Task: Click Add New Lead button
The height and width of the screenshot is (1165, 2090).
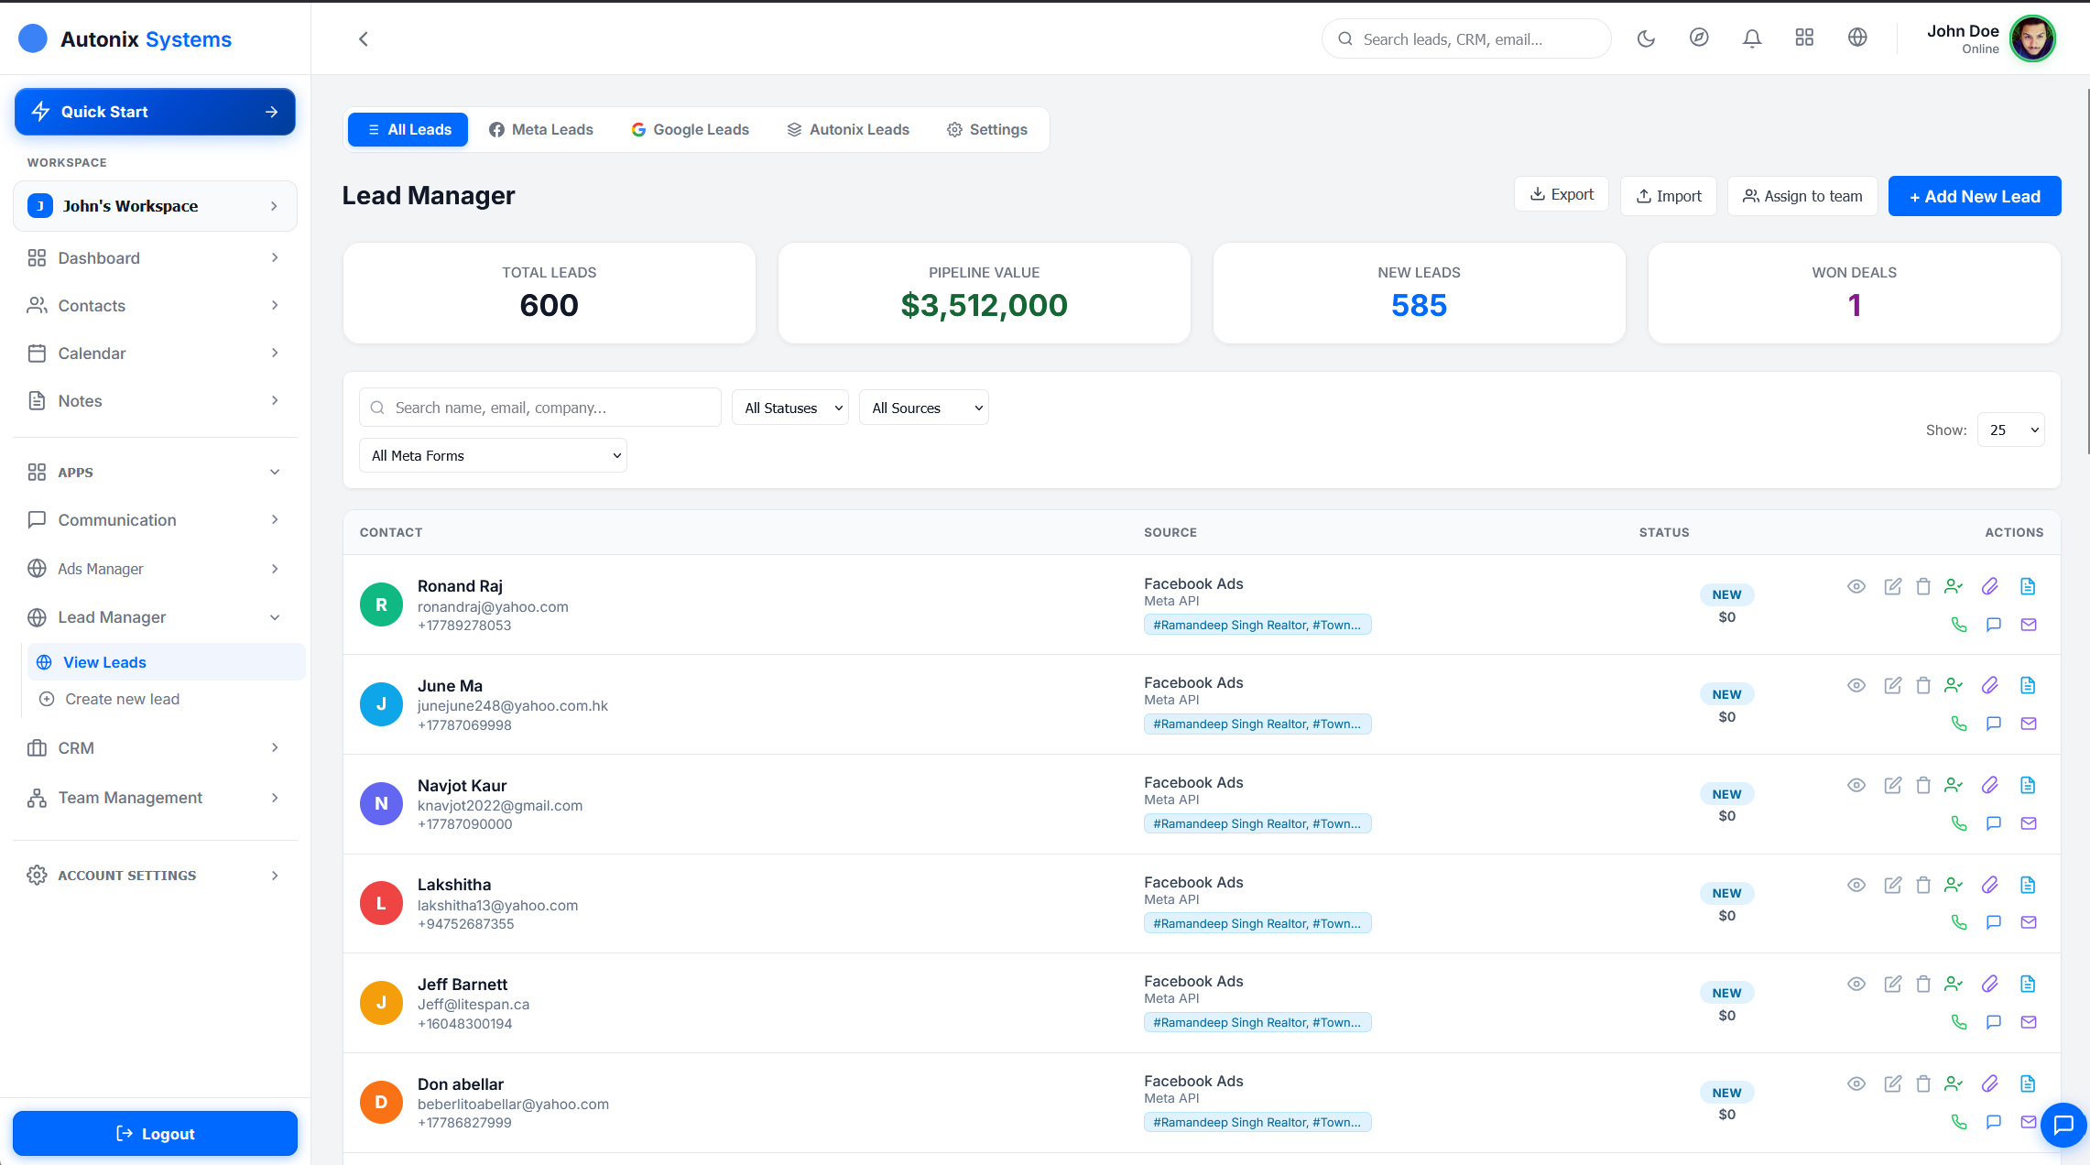Action: (x=1975, y=196)
